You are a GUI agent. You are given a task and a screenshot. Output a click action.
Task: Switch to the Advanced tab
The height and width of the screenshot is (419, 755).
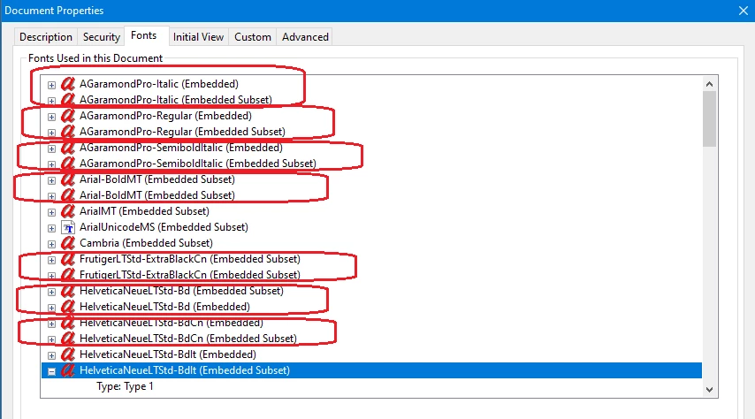click(x=305, y=37)
